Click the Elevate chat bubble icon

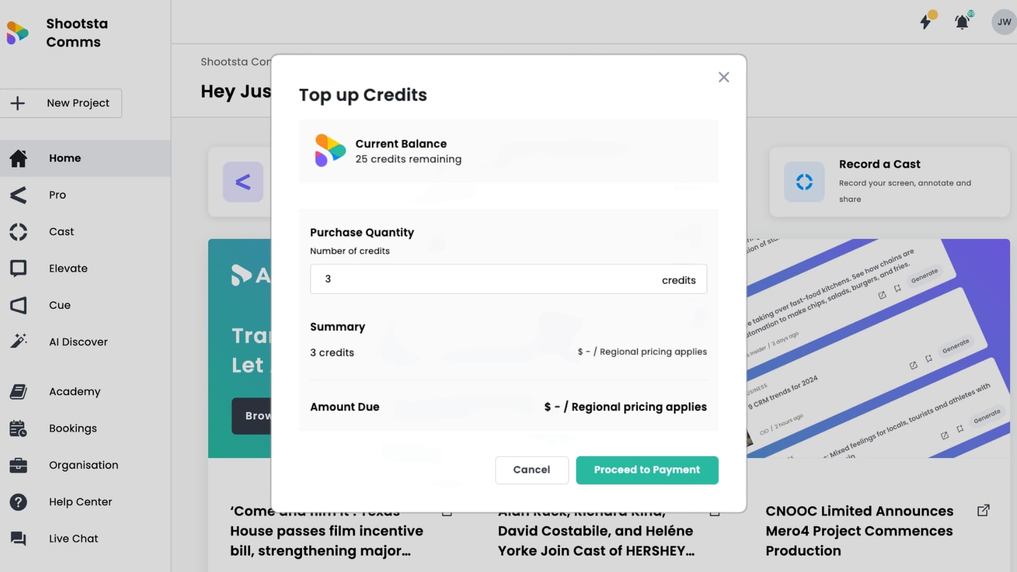pos(19,269)
